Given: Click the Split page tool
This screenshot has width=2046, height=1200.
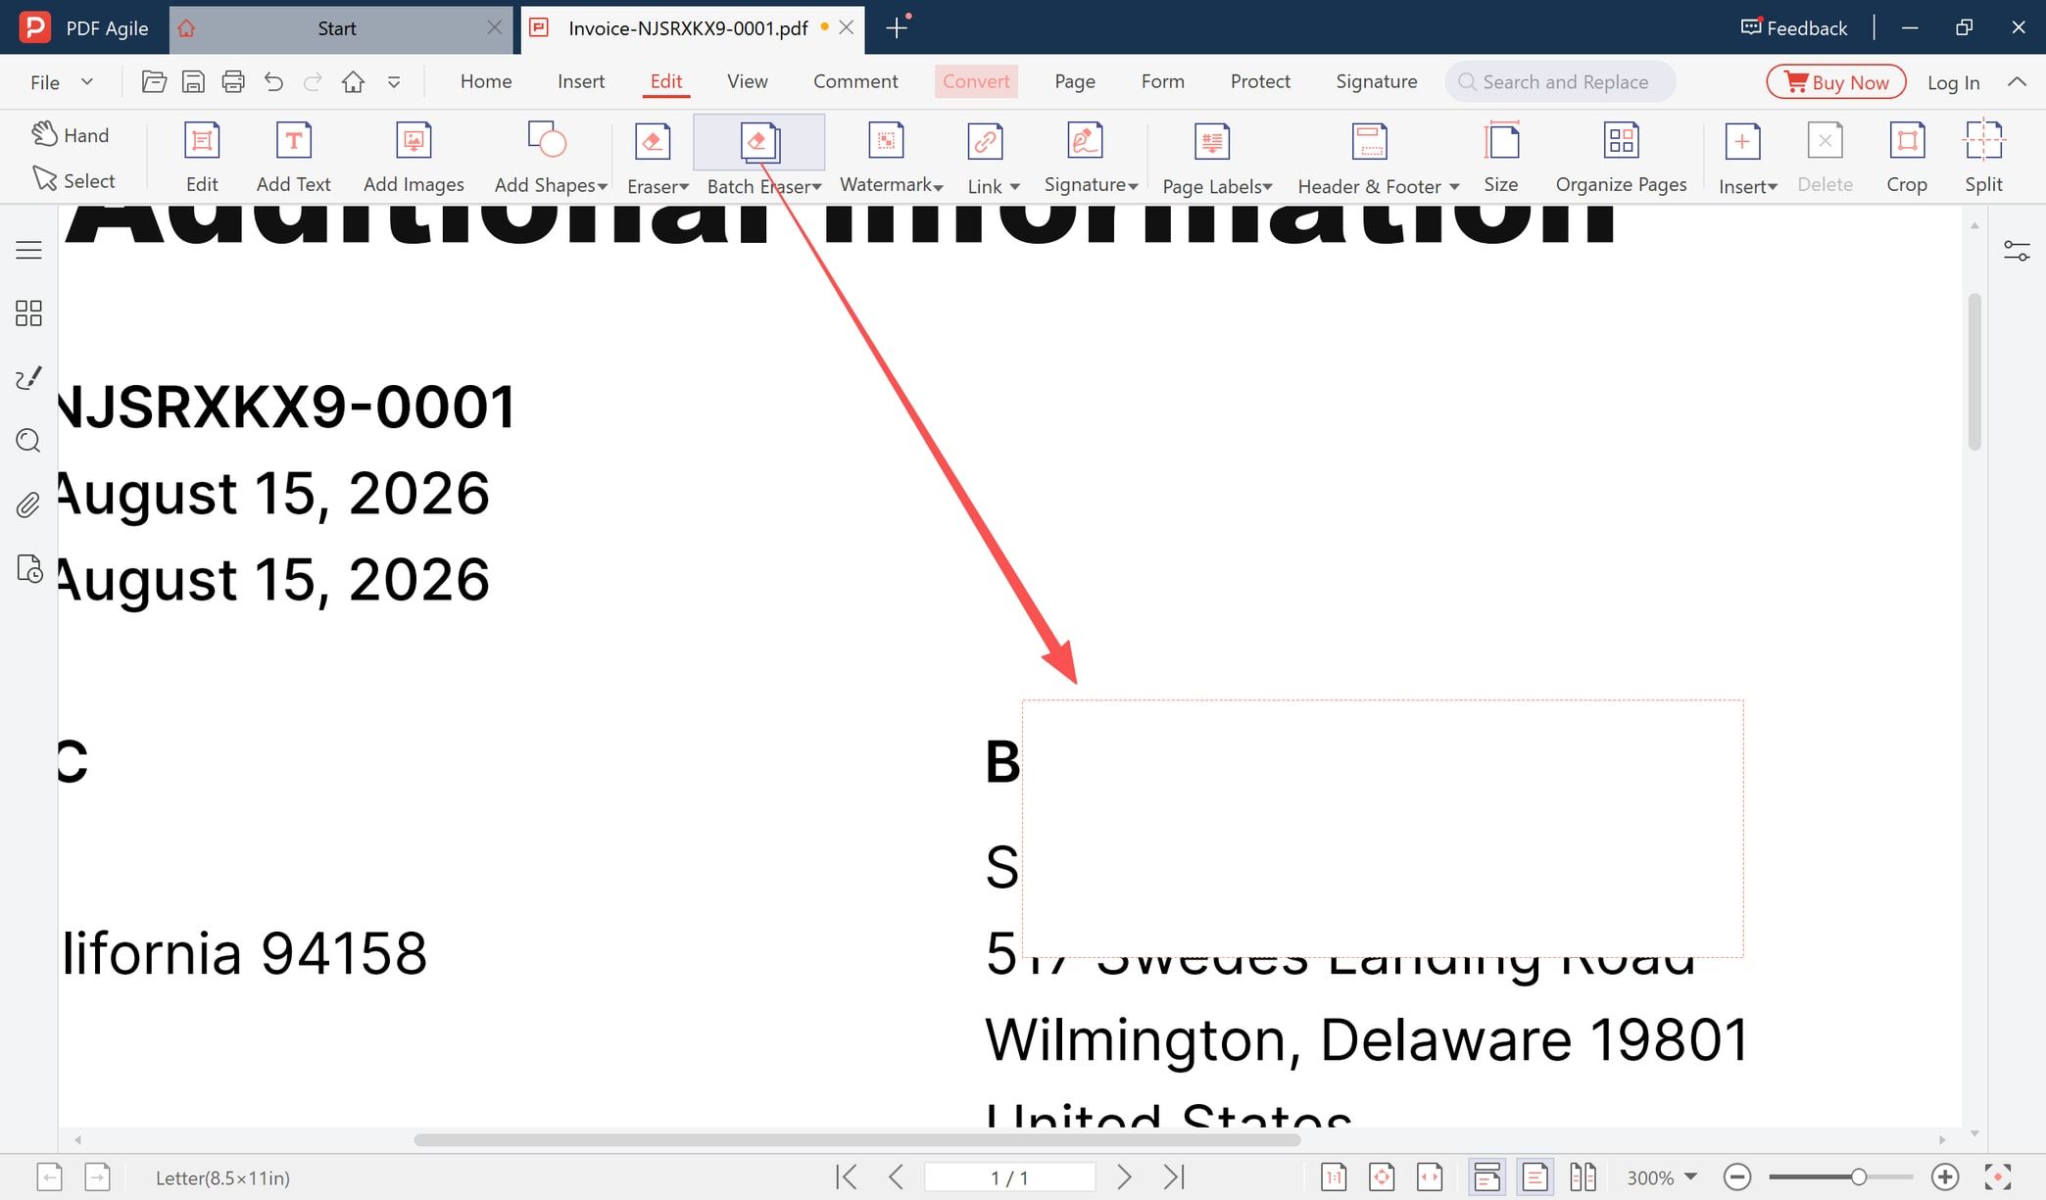Looking at the screenshot, I should (x=1983, y=158).
